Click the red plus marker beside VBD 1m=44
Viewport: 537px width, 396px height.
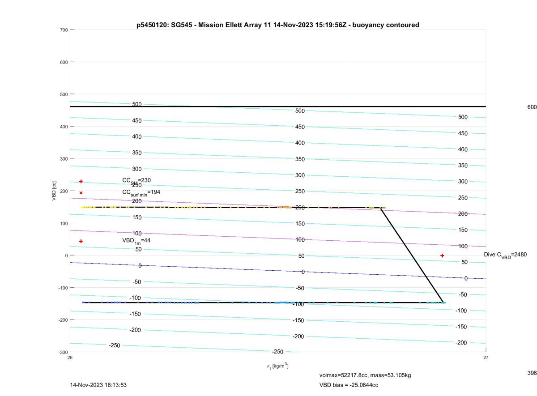coord(81,241)
